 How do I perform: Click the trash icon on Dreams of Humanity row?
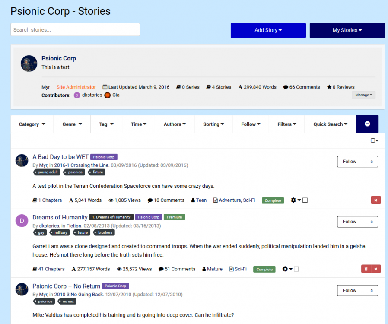click(366, 269)
